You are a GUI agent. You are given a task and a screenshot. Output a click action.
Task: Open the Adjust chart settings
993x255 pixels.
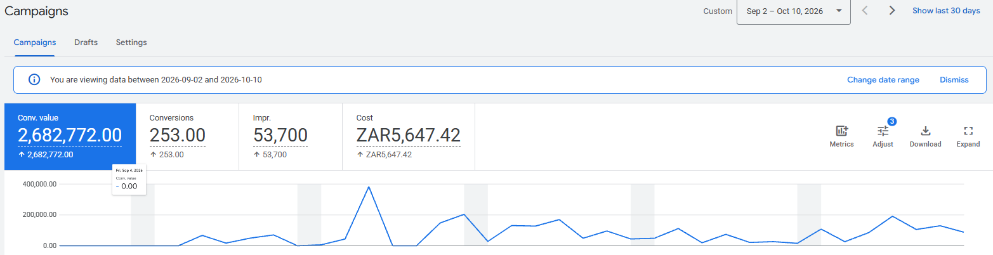pyautogui.click(x=883, y=136)
